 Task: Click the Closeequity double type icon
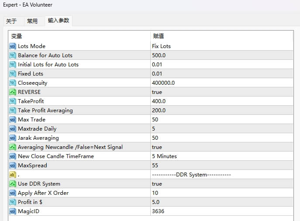click(12, 83)
